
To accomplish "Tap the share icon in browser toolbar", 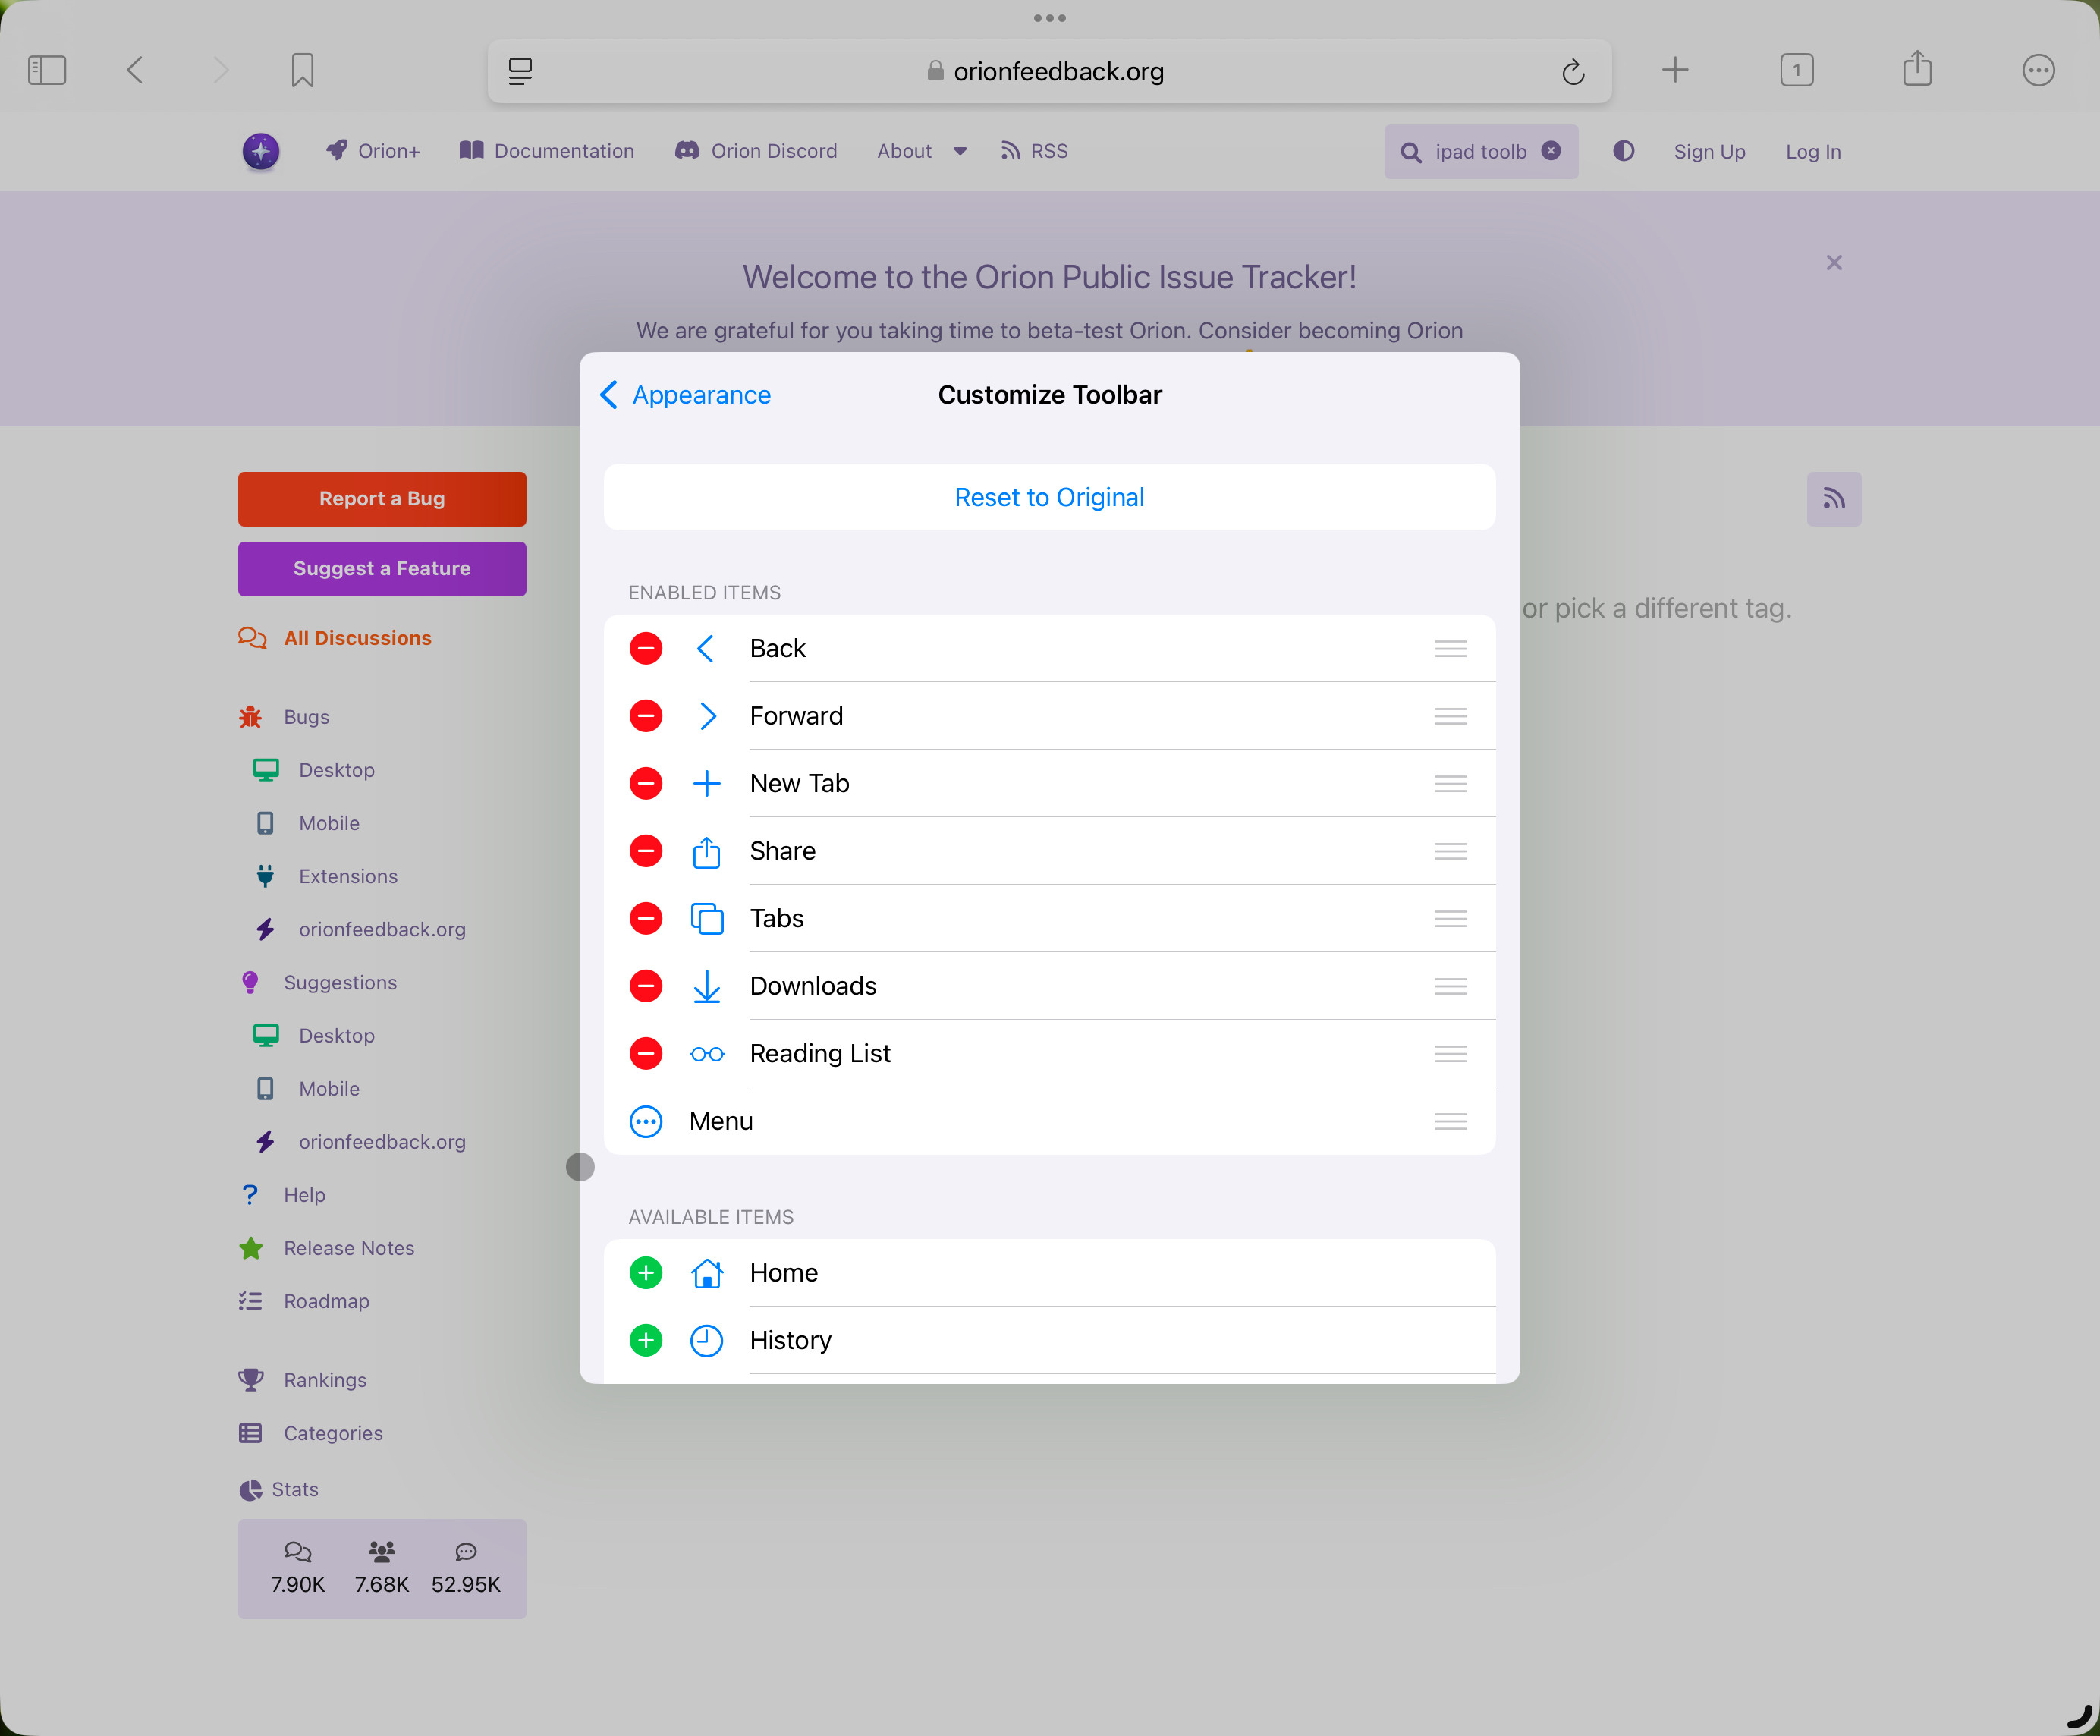I will click(1916, 70).
